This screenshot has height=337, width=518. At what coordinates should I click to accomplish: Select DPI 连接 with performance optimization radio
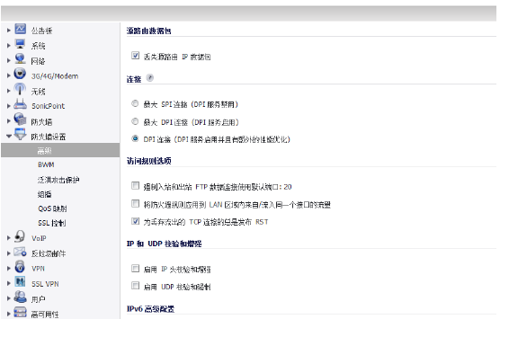click(135, 138)
